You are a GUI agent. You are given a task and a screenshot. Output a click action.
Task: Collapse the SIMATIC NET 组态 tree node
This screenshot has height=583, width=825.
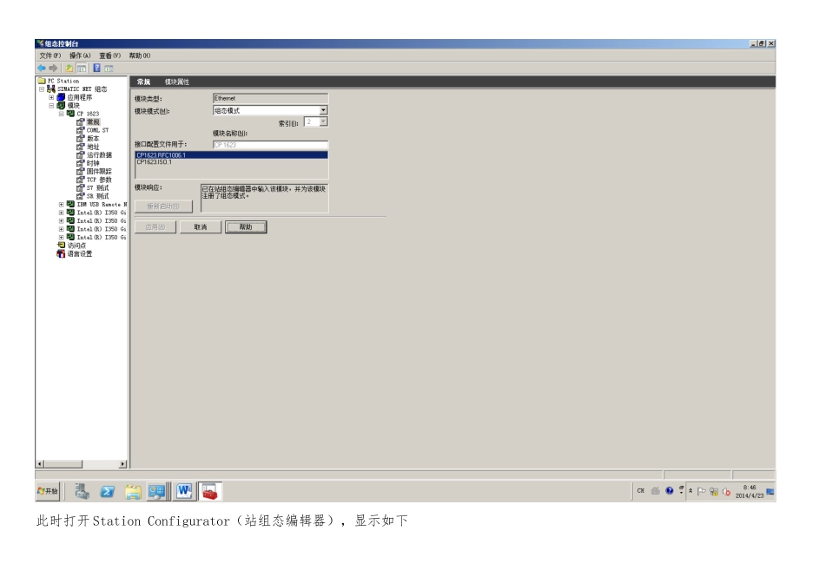coord(42,88)
